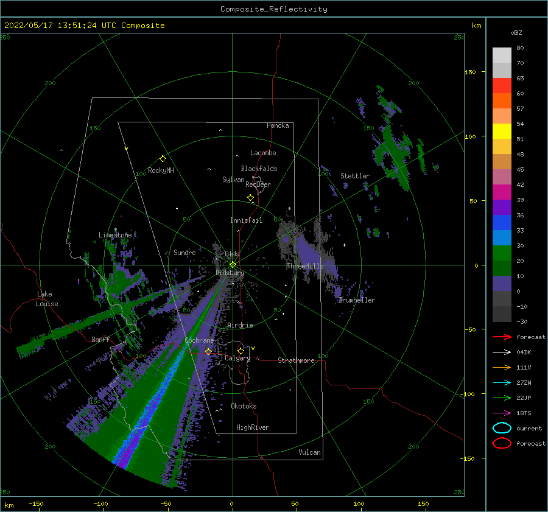The height and width of the screenshot is (512, 548).
Task: Click the dBZ legend heading
Action: click(516, 32)
